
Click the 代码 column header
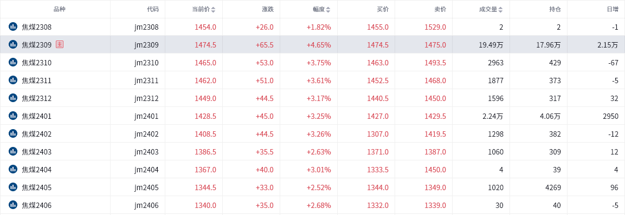tap(153, 9)
